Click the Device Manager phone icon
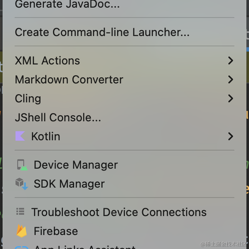The width and height of the screenshot is (249, 249). tap(22, 165)
